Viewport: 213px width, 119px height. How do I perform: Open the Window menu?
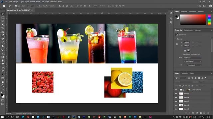[x=53, y=2]
